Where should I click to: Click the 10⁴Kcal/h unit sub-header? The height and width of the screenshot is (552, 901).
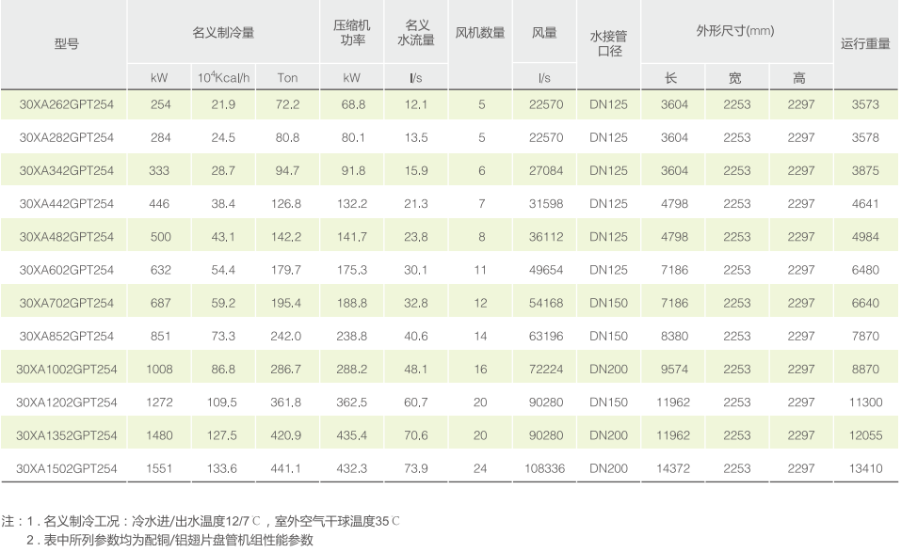[x=223, y=77]
